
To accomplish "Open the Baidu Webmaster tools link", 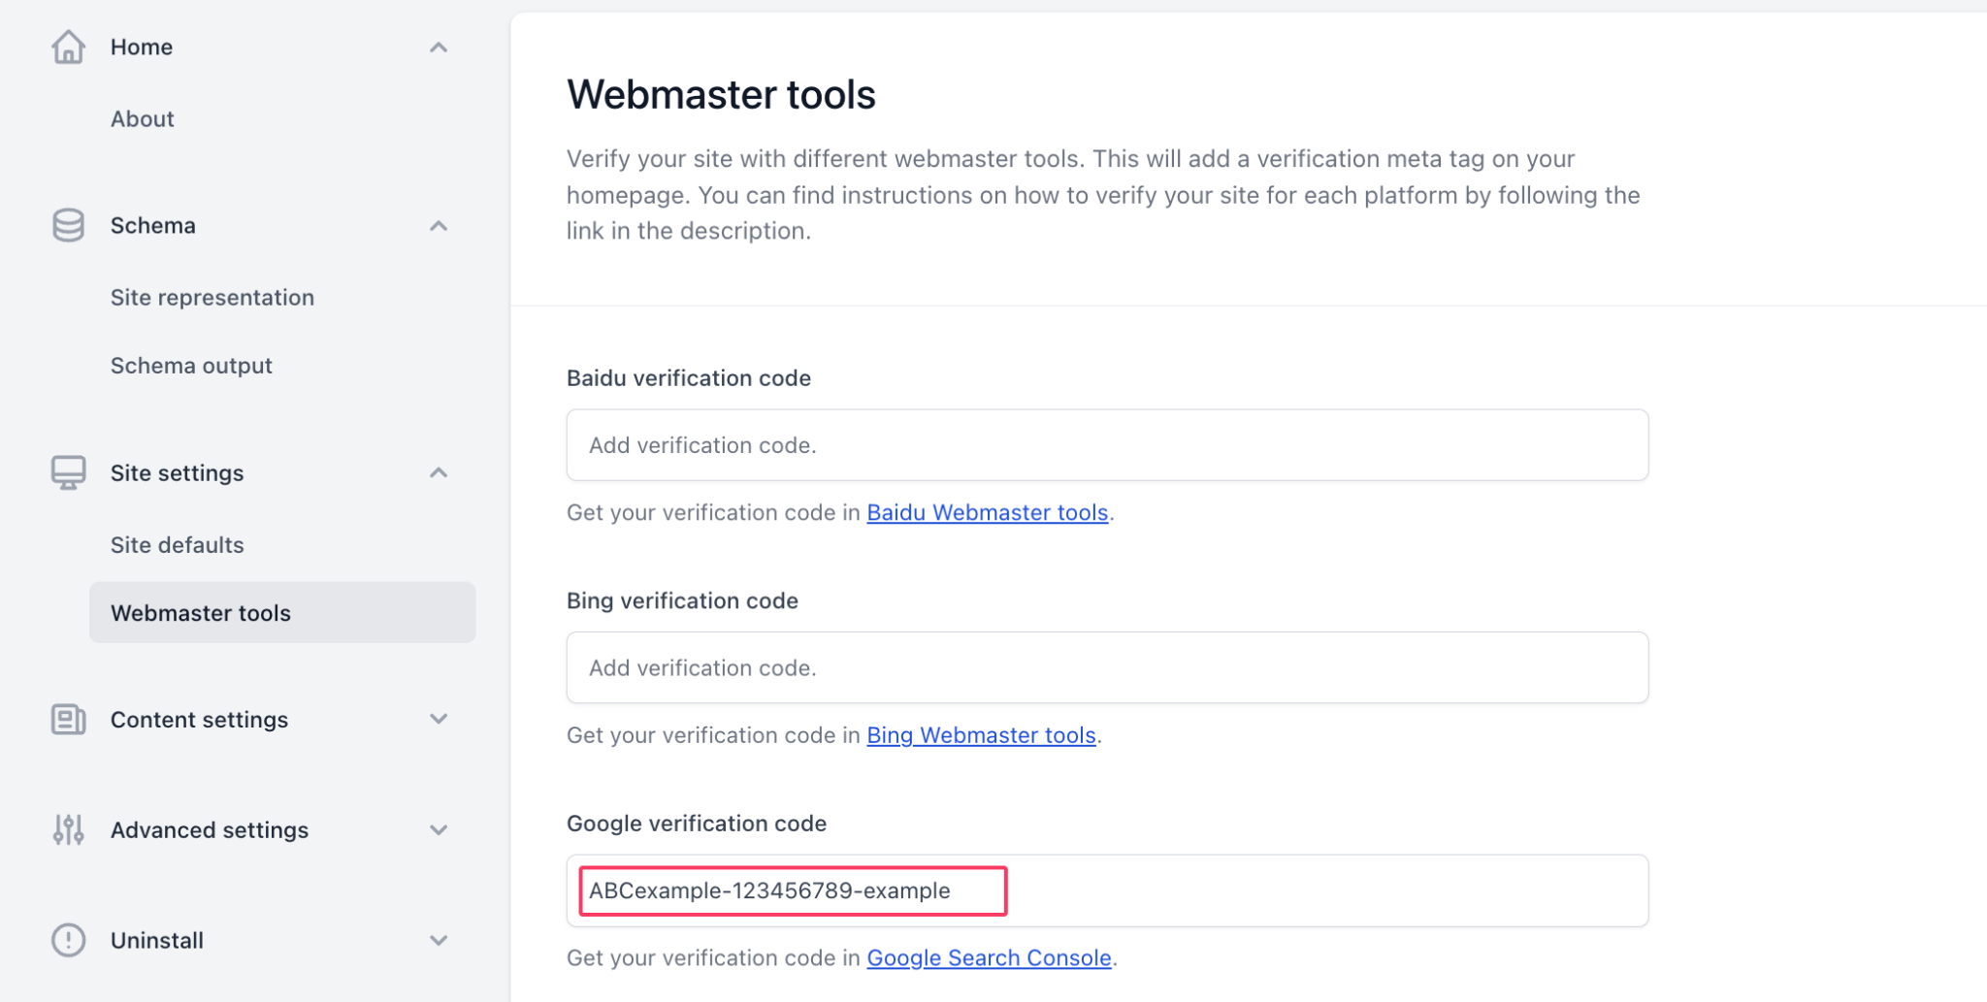I will tap(988, 512).
